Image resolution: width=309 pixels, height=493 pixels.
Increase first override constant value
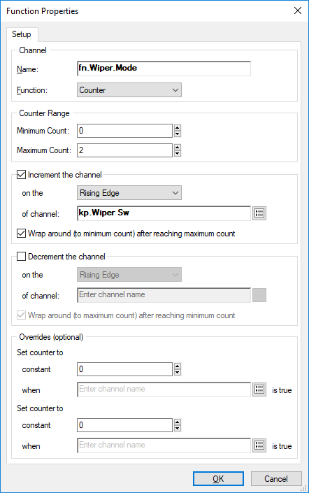178,366
